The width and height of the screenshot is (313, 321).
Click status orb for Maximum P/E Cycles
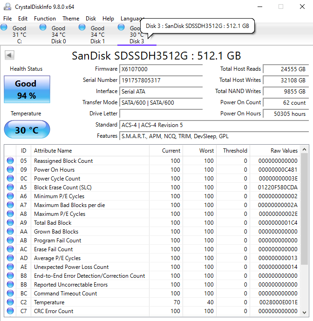click(10, 214)
